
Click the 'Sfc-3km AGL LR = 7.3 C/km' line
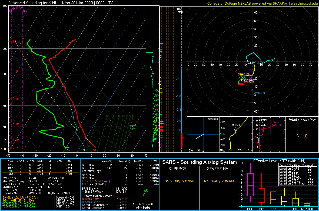(20, 197)
